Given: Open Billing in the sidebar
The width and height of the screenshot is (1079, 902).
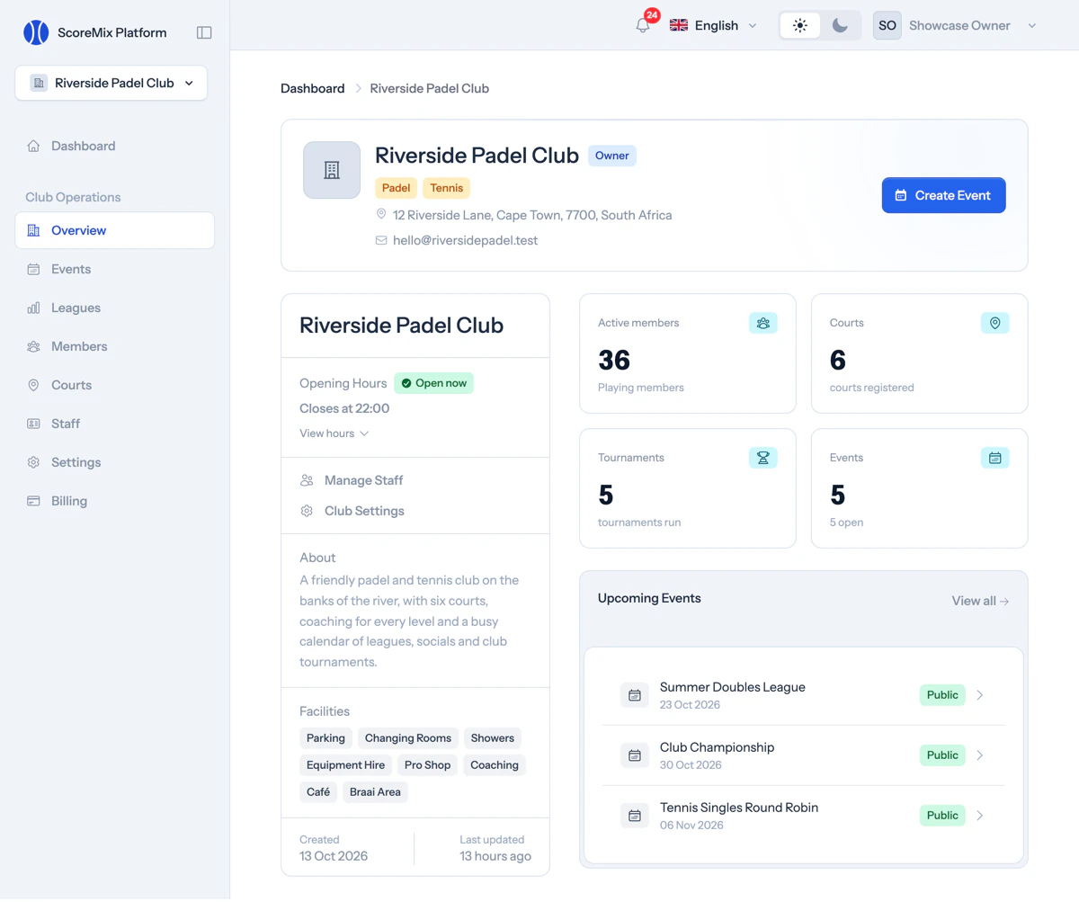Looking at the screenshot, I should tap(115, 501).
